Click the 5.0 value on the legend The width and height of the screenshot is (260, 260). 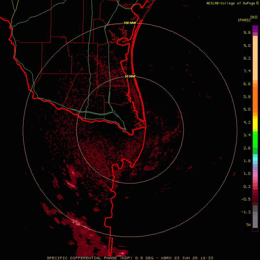click(247, 109)
